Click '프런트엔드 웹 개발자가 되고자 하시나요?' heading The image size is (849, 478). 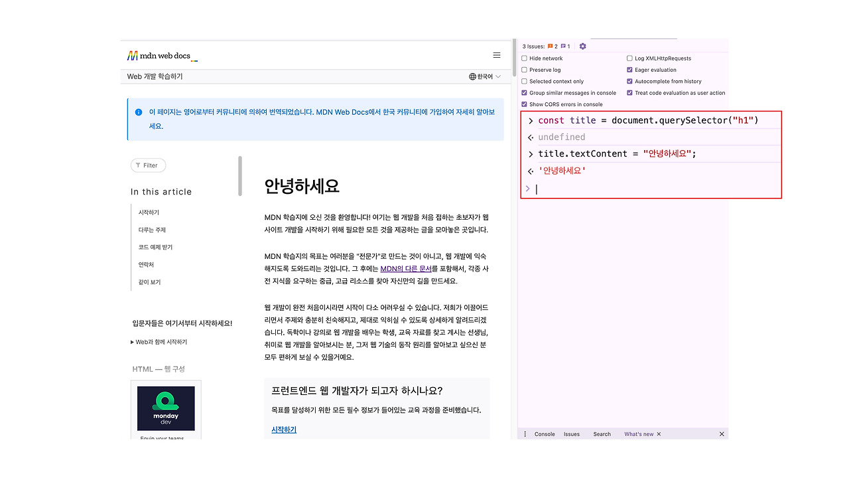tap(357, 390)
